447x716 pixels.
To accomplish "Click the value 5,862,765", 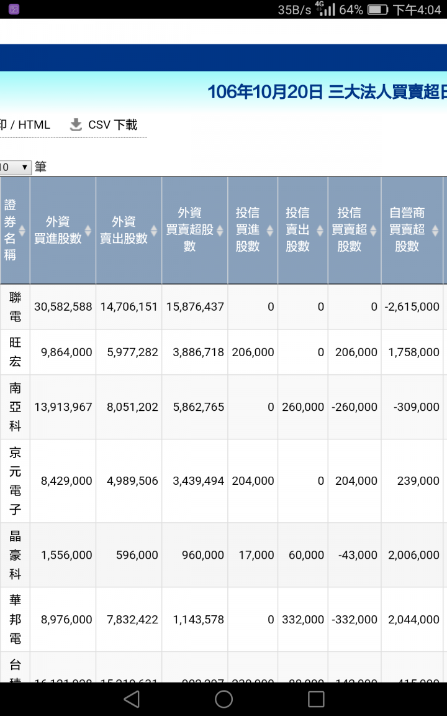I will point(199,407).
